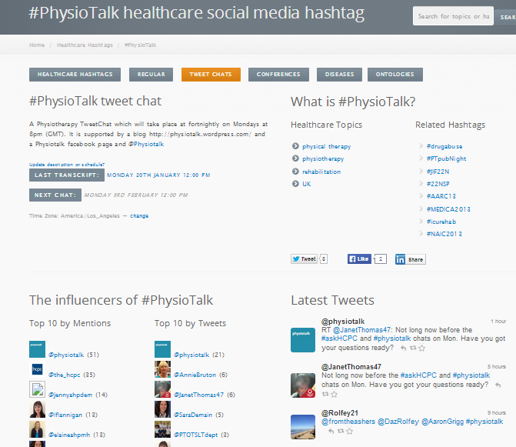This screenshot has height=447, width=516.
Task: Open the Ontologies tab
Action: (394, 75)
